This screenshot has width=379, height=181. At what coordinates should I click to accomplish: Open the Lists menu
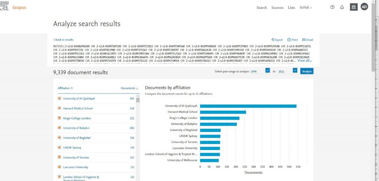point(292,7)
